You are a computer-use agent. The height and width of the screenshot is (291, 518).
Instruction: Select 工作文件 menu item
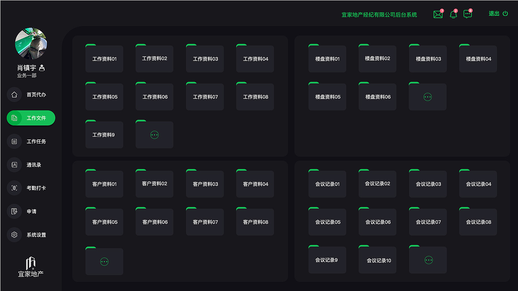tap(31, 118)
